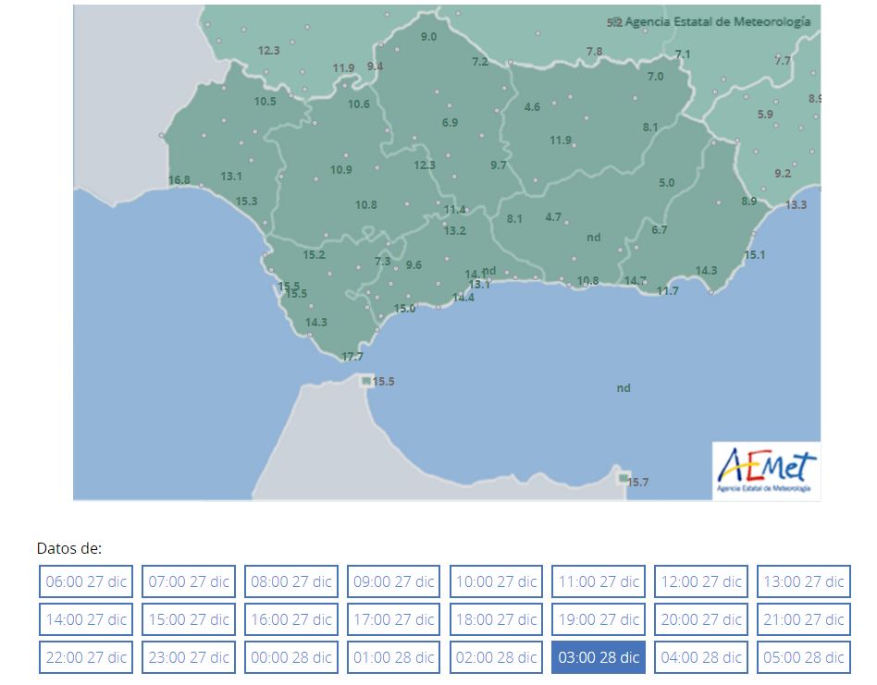Click the AEMet logo on the map
This screenshot has height=685, width=877.
tap(765, 471)
